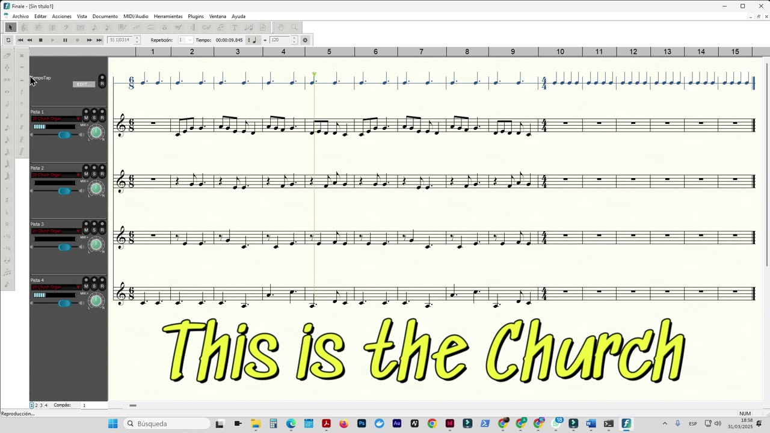Click the tempo value stepper arrows
Viewport: 770px width, 433px height.
(294, 40)
